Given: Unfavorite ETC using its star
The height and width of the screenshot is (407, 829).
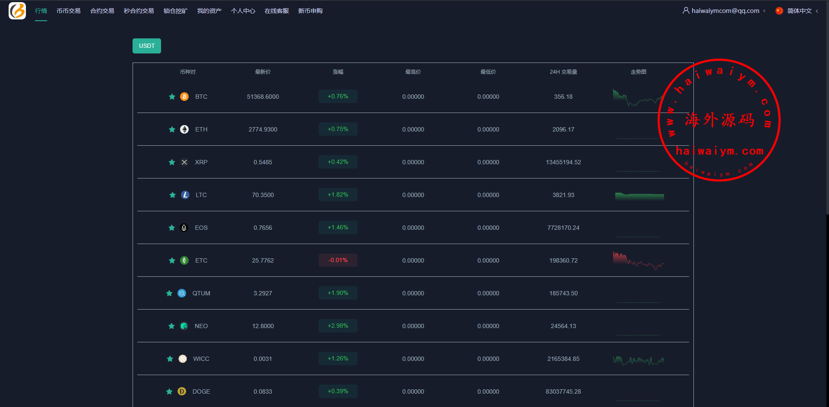Looking at the screenshot, I should coord(172,260).
